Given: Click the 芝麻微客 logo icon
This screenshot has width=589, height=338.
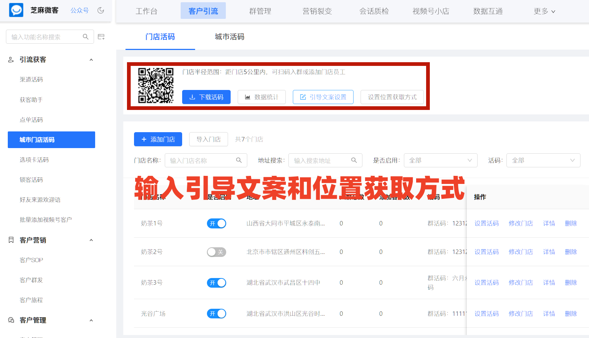Looking at the screenshot, I should (16, 10).
